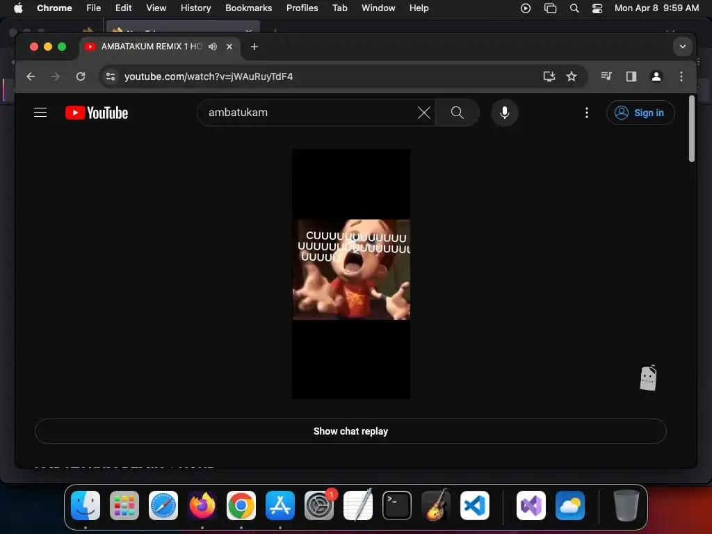Close the tab in the background Chrome window
This screenshot has height=534, width=712.
click(x=249, y=30)
